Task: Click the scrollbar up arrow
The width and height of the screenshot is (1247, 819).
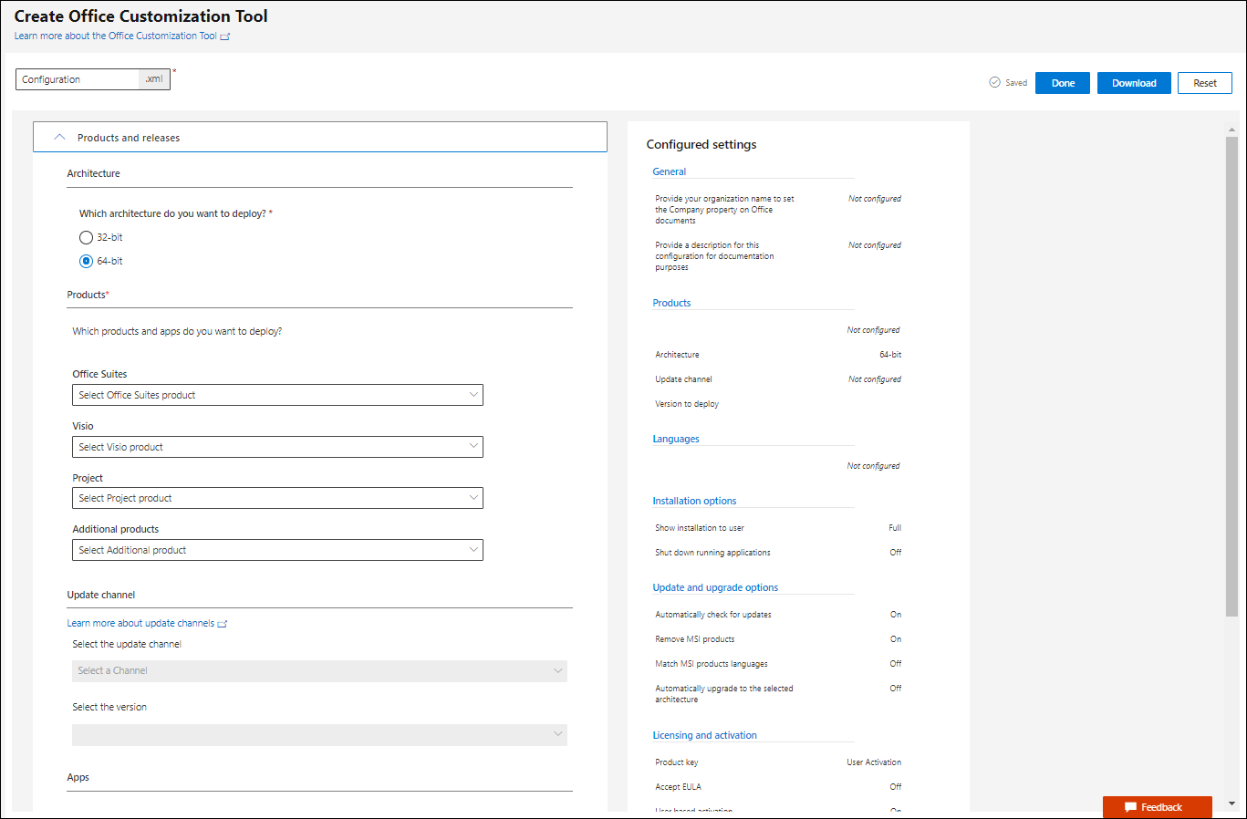Action: (1231, 130)
